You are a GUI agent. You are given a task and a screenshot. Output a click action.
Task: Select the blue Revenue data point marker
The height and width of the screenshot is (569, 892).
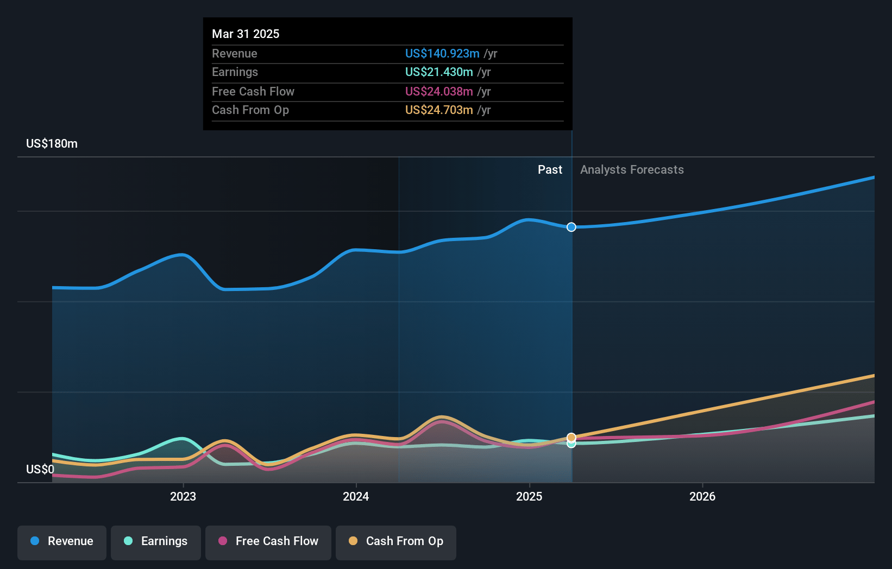click(571, 227)
